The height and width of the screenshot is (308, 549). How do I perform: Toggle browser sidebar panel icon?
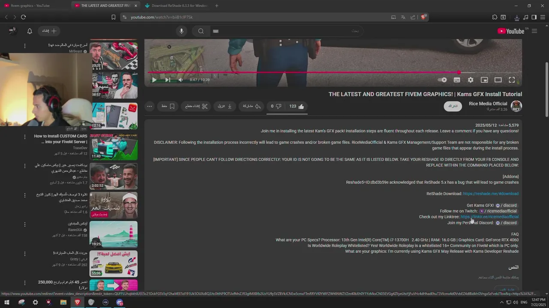(534, 17)
